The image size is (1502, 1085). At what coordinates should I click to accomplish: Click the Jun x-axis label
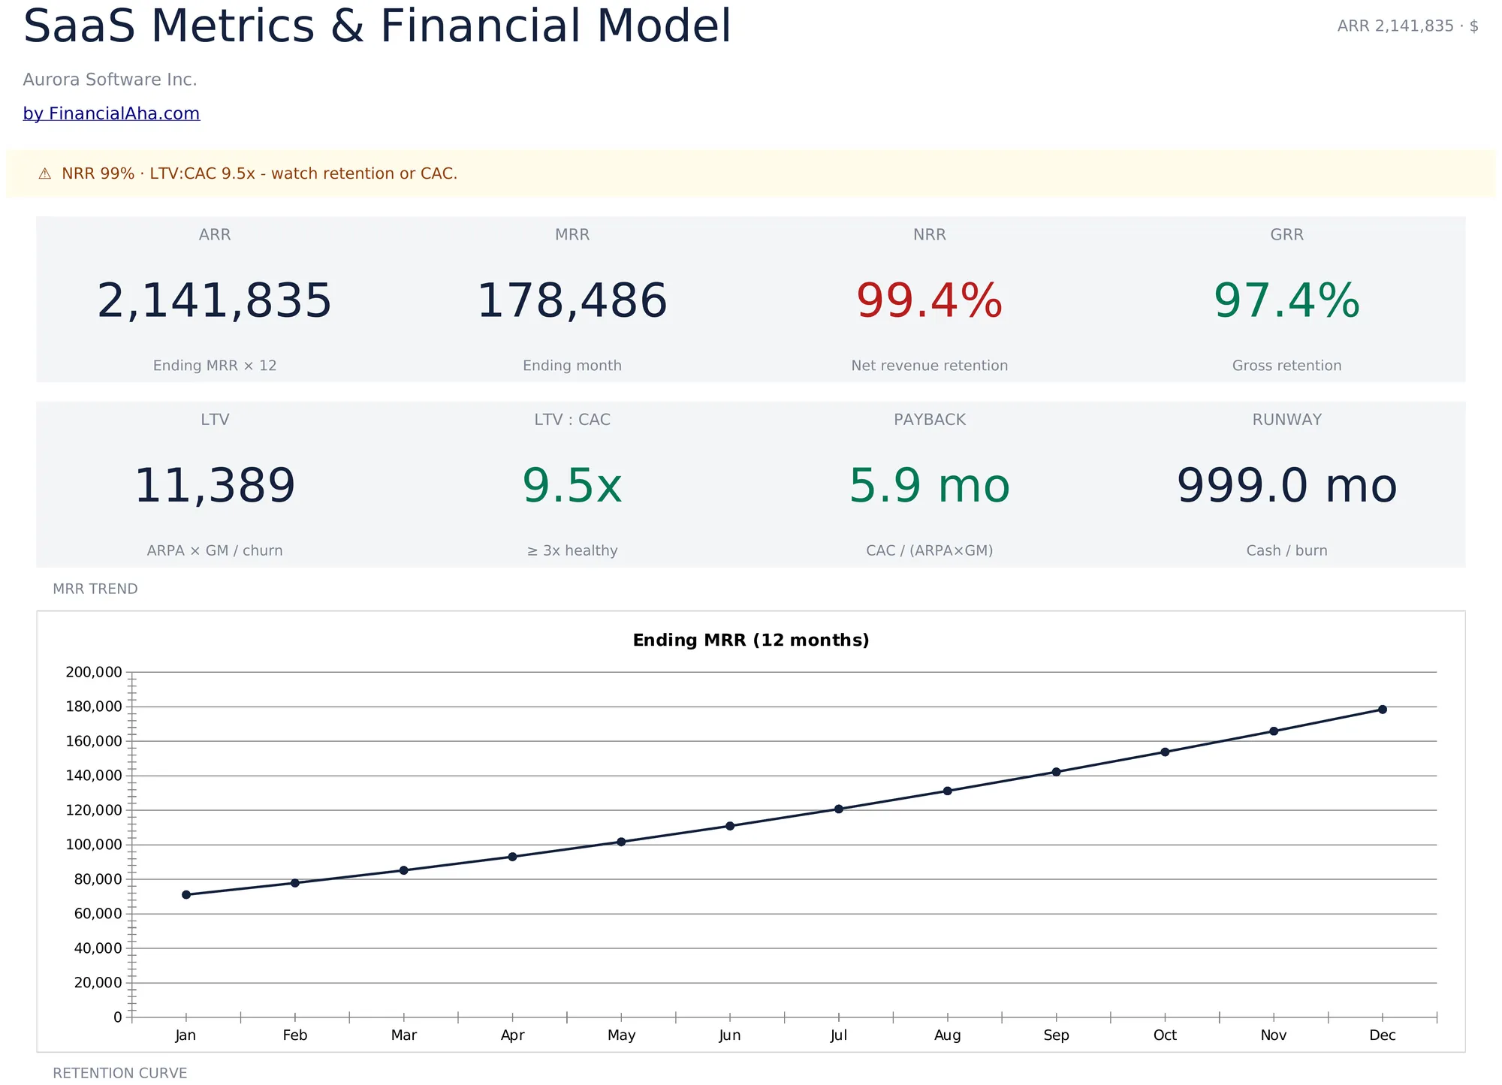click(730, 1035)
